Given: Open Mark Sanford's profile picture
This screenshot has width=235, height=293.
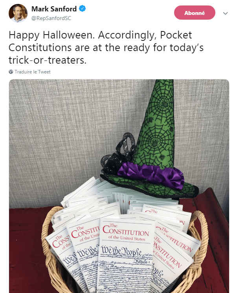Looking at the screenshot, I should click(18, 13).
